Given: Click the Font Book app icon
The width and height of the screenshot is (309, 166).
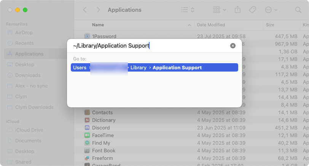Looking at the screenshot, I should coord(87,151).
